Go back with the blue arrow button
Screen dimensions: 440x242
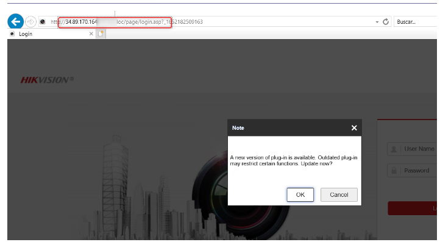point(15,21)
